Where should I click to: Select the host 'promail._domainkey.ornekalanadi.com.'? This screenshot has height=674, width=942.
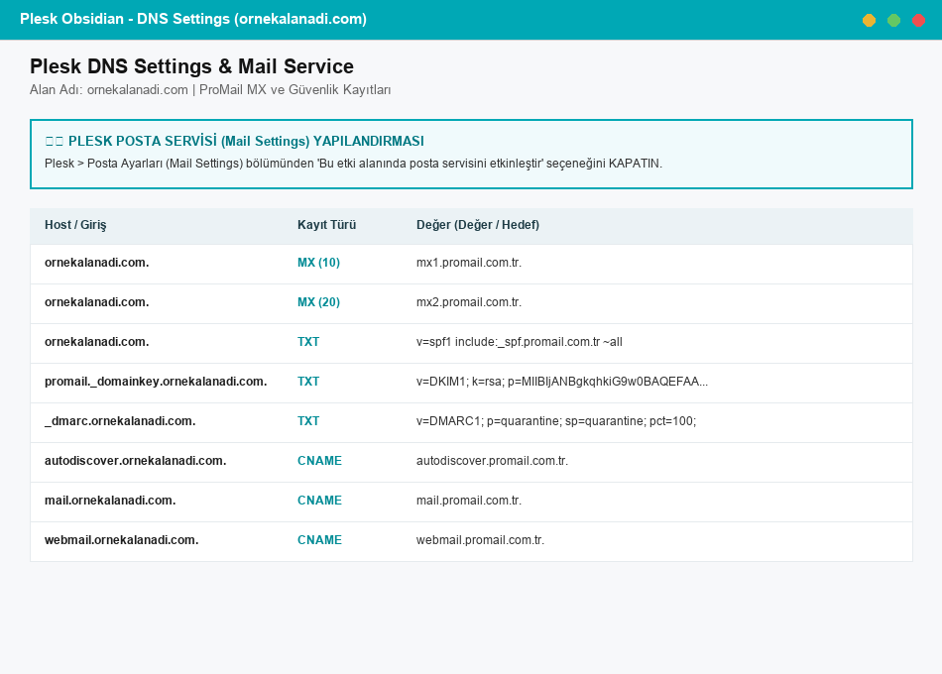tap(156, 382)
